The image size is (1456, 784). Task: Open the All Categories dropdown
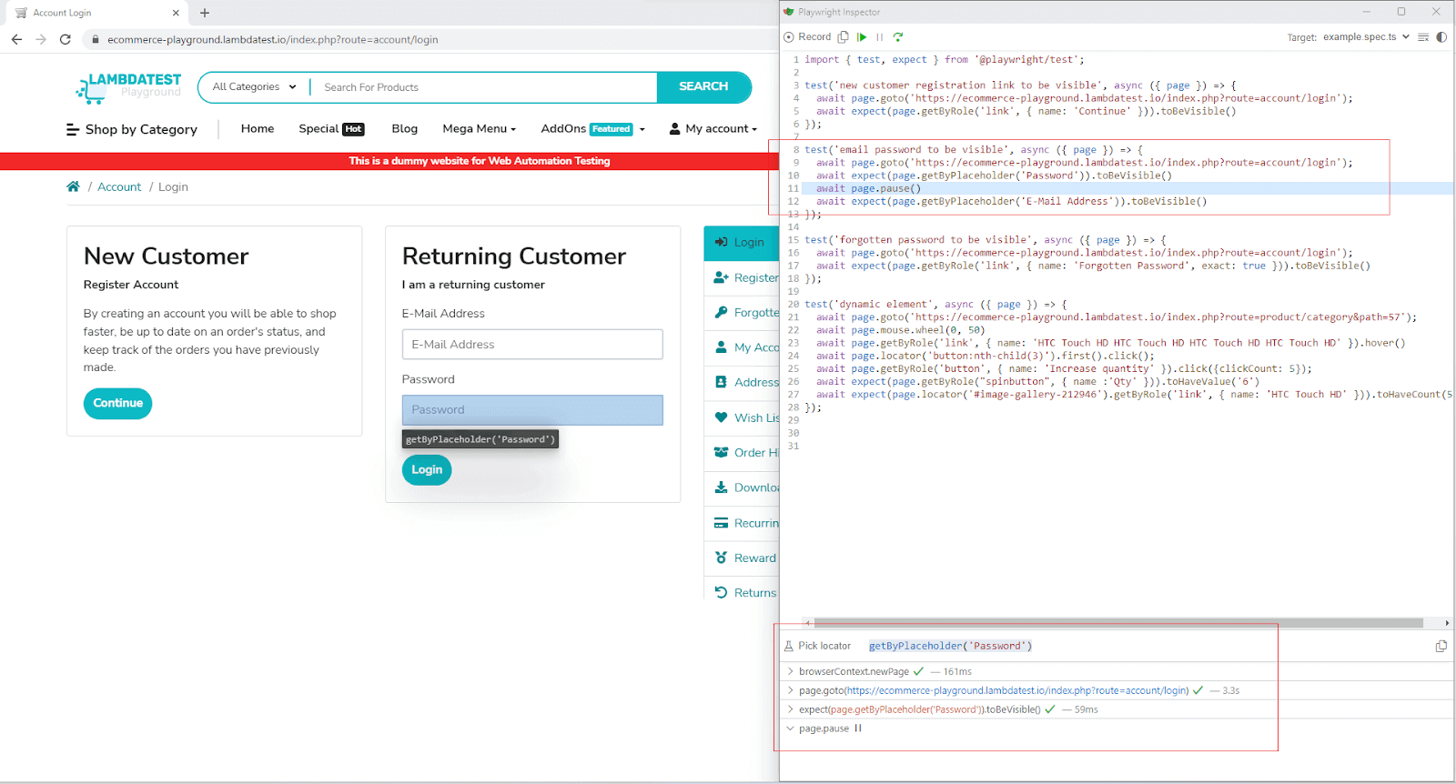tap(254, 87)
